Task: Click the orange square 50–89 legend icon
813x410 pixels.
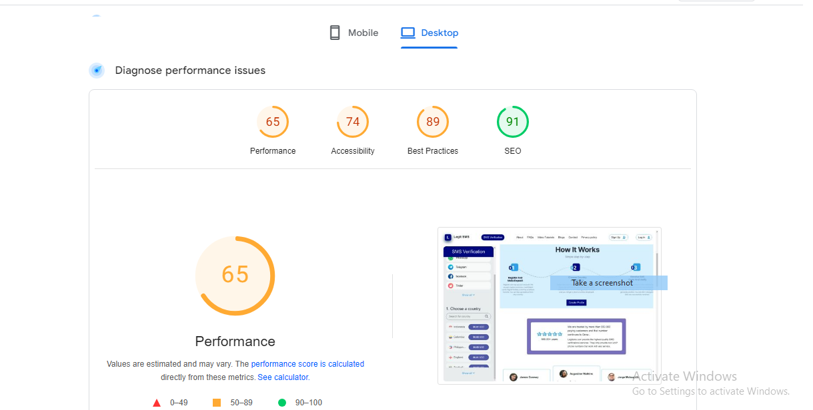Action: pos(217,403)
